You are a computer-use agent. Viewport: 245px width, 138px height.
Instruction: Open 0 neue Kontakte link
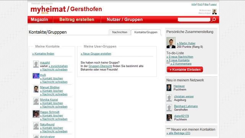pyautogui.click(x=178, y=60)
